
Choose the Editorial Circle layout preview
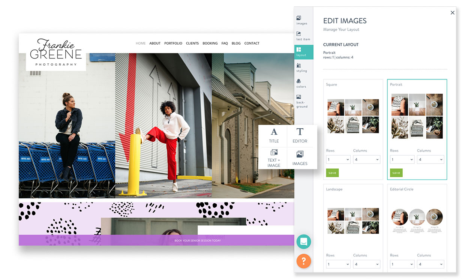417,221
